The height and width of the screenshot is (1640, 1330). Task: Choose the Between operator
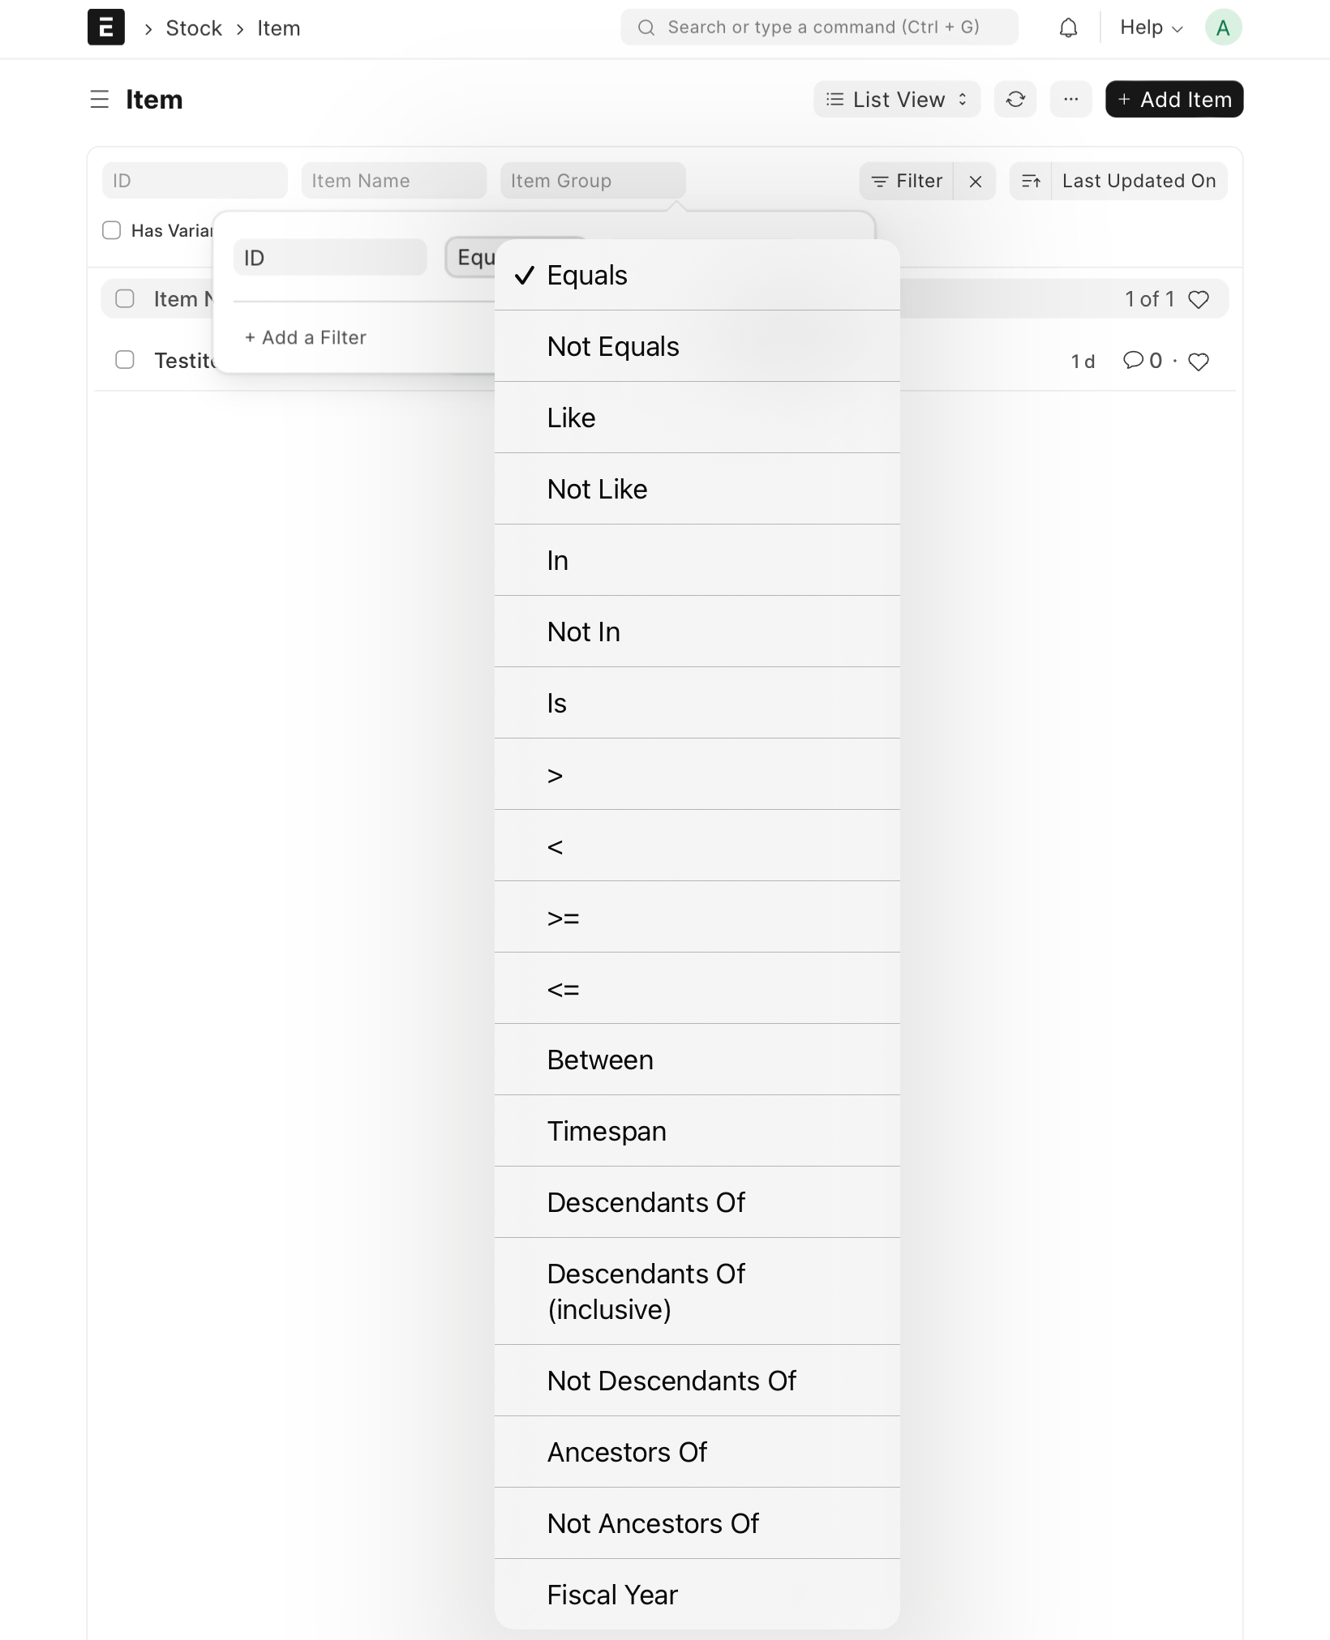tap(600, 1060)
